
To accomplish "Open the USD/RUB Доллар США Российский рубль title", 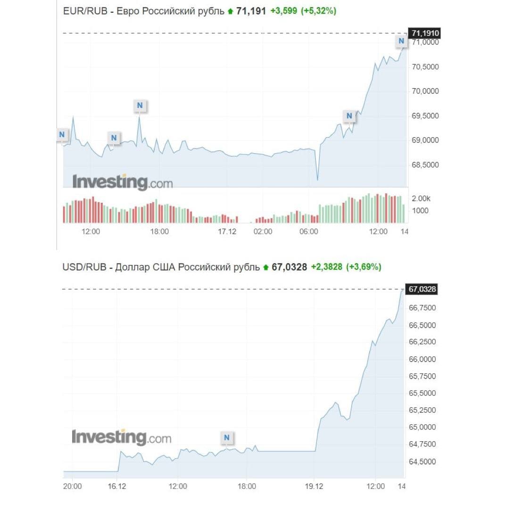I will pyautogui.click(x=161, y=267).
